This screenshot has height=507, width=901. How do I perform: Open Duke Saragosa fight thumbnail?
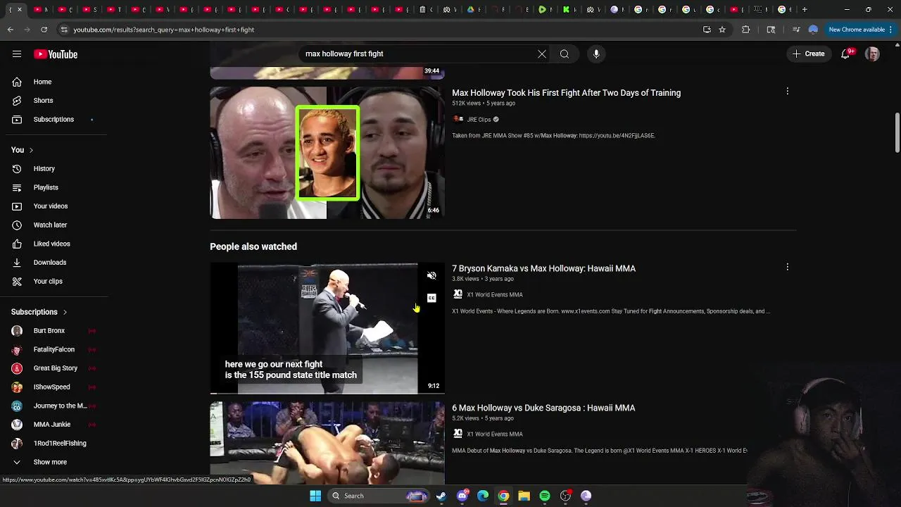[x=327, y=443]
